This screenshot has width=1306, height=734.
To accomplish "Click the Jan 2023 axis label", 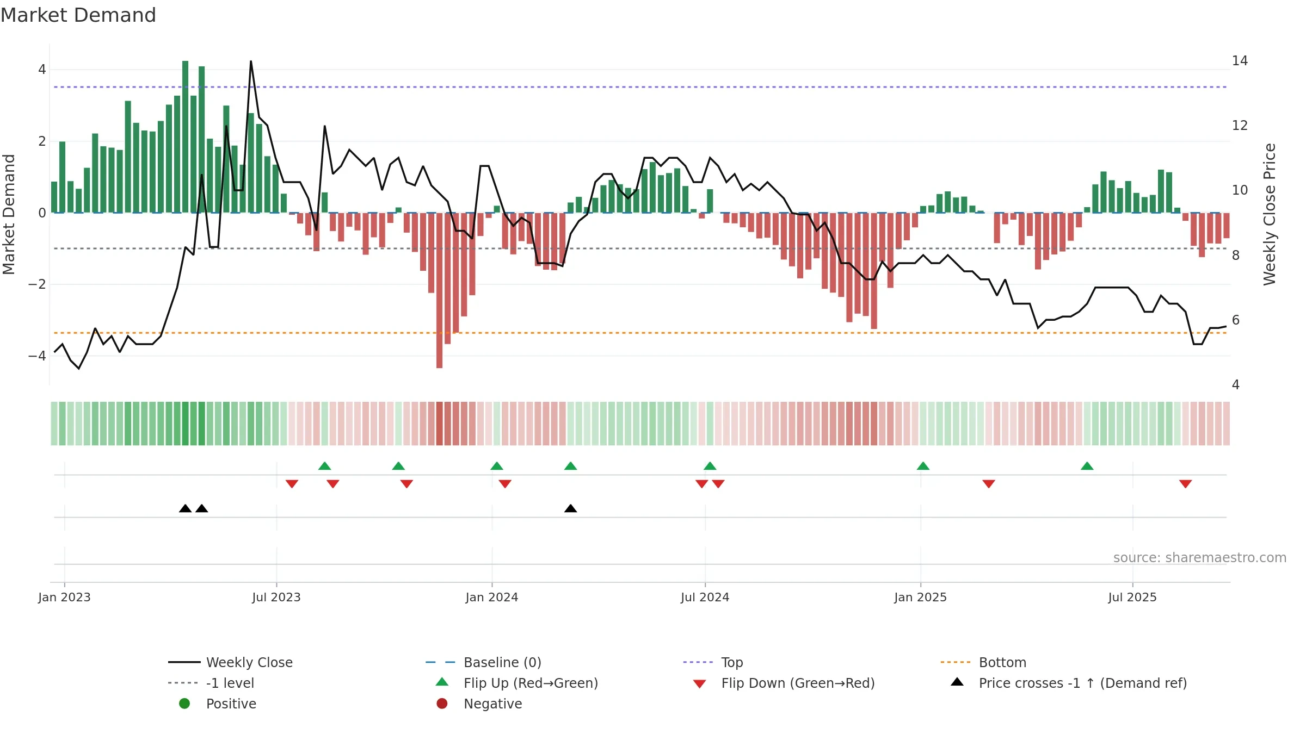I will (x=64, y=598).
